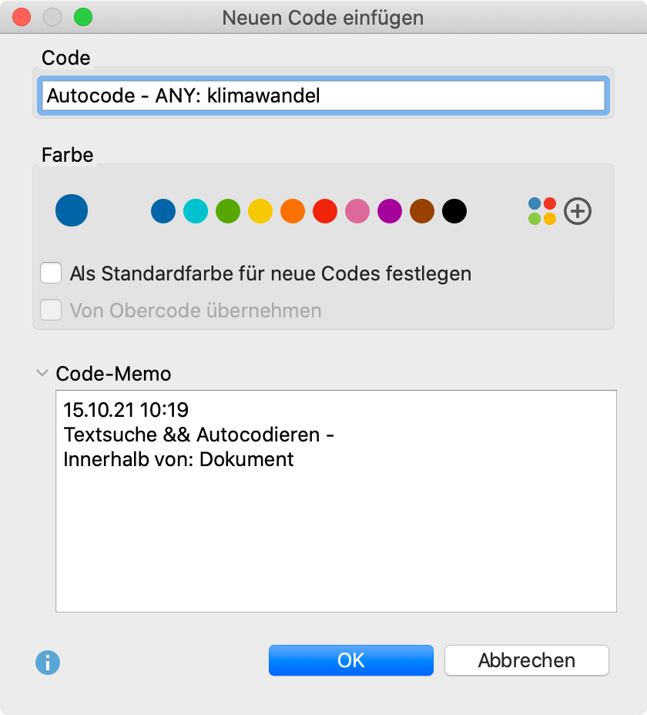Image resolution: width=647 pixels, height=715 pixels.
Task: Click the 'Farbe' section label
Action: [x=69, y=155]
